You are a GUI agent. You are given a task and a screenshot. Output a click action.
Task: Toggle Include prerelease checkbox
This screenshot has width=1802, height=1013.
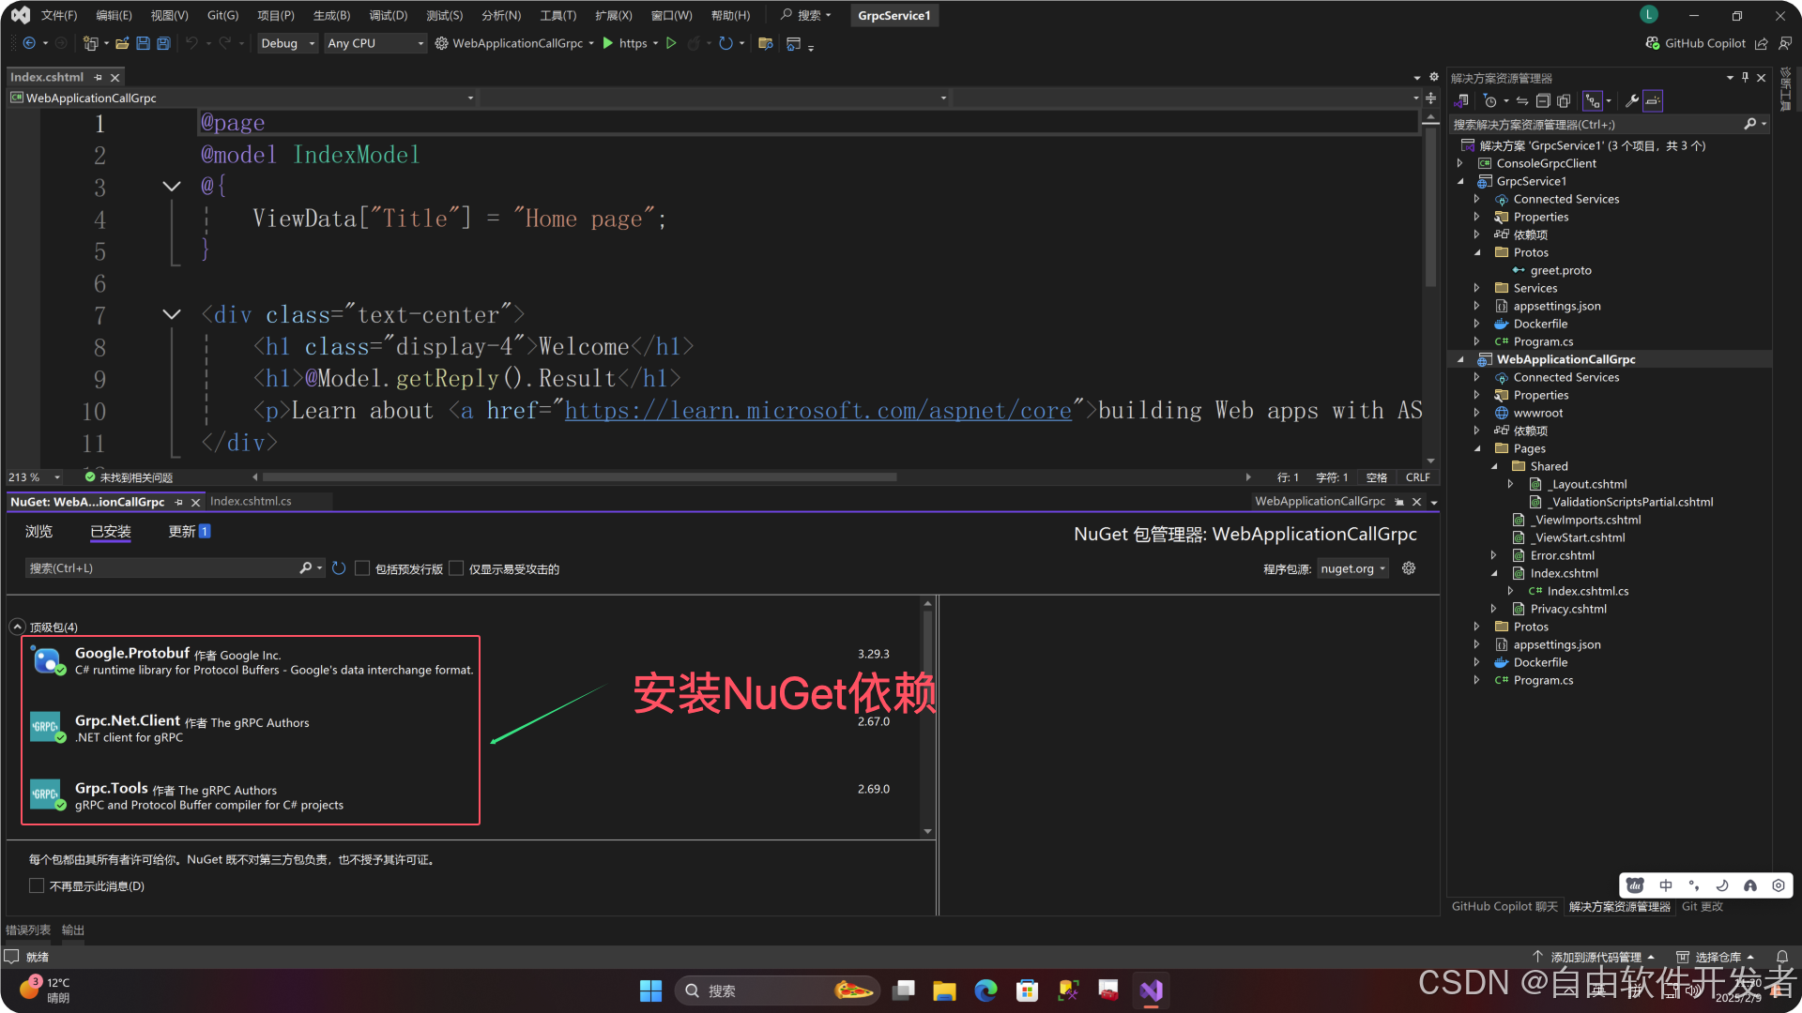pyautogui.click(x=362, y=568)
